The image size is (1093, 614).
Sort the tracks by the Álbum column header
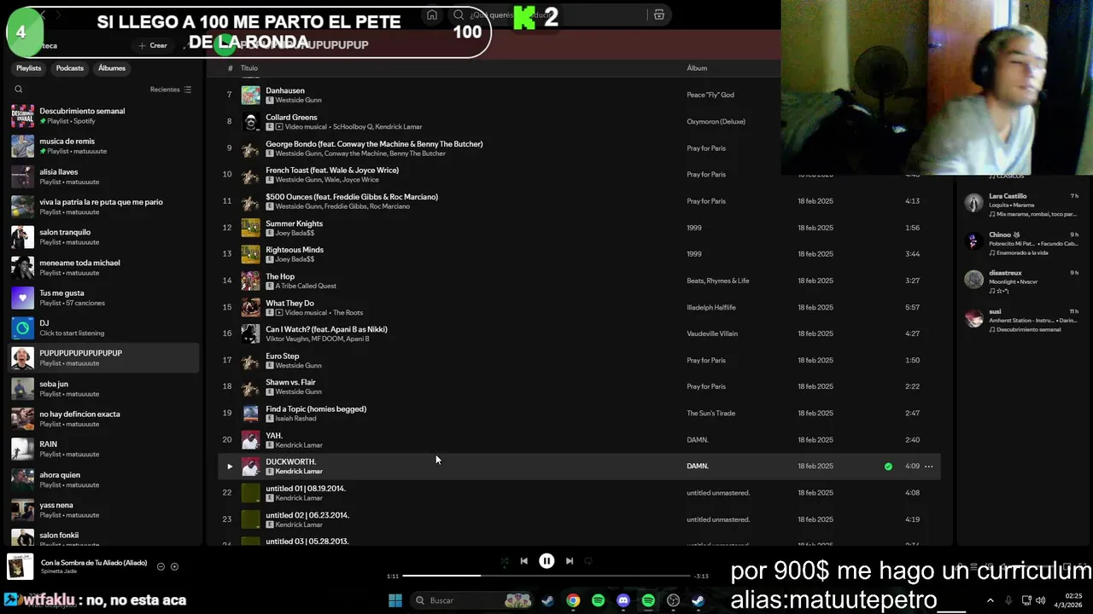(697, 68)
